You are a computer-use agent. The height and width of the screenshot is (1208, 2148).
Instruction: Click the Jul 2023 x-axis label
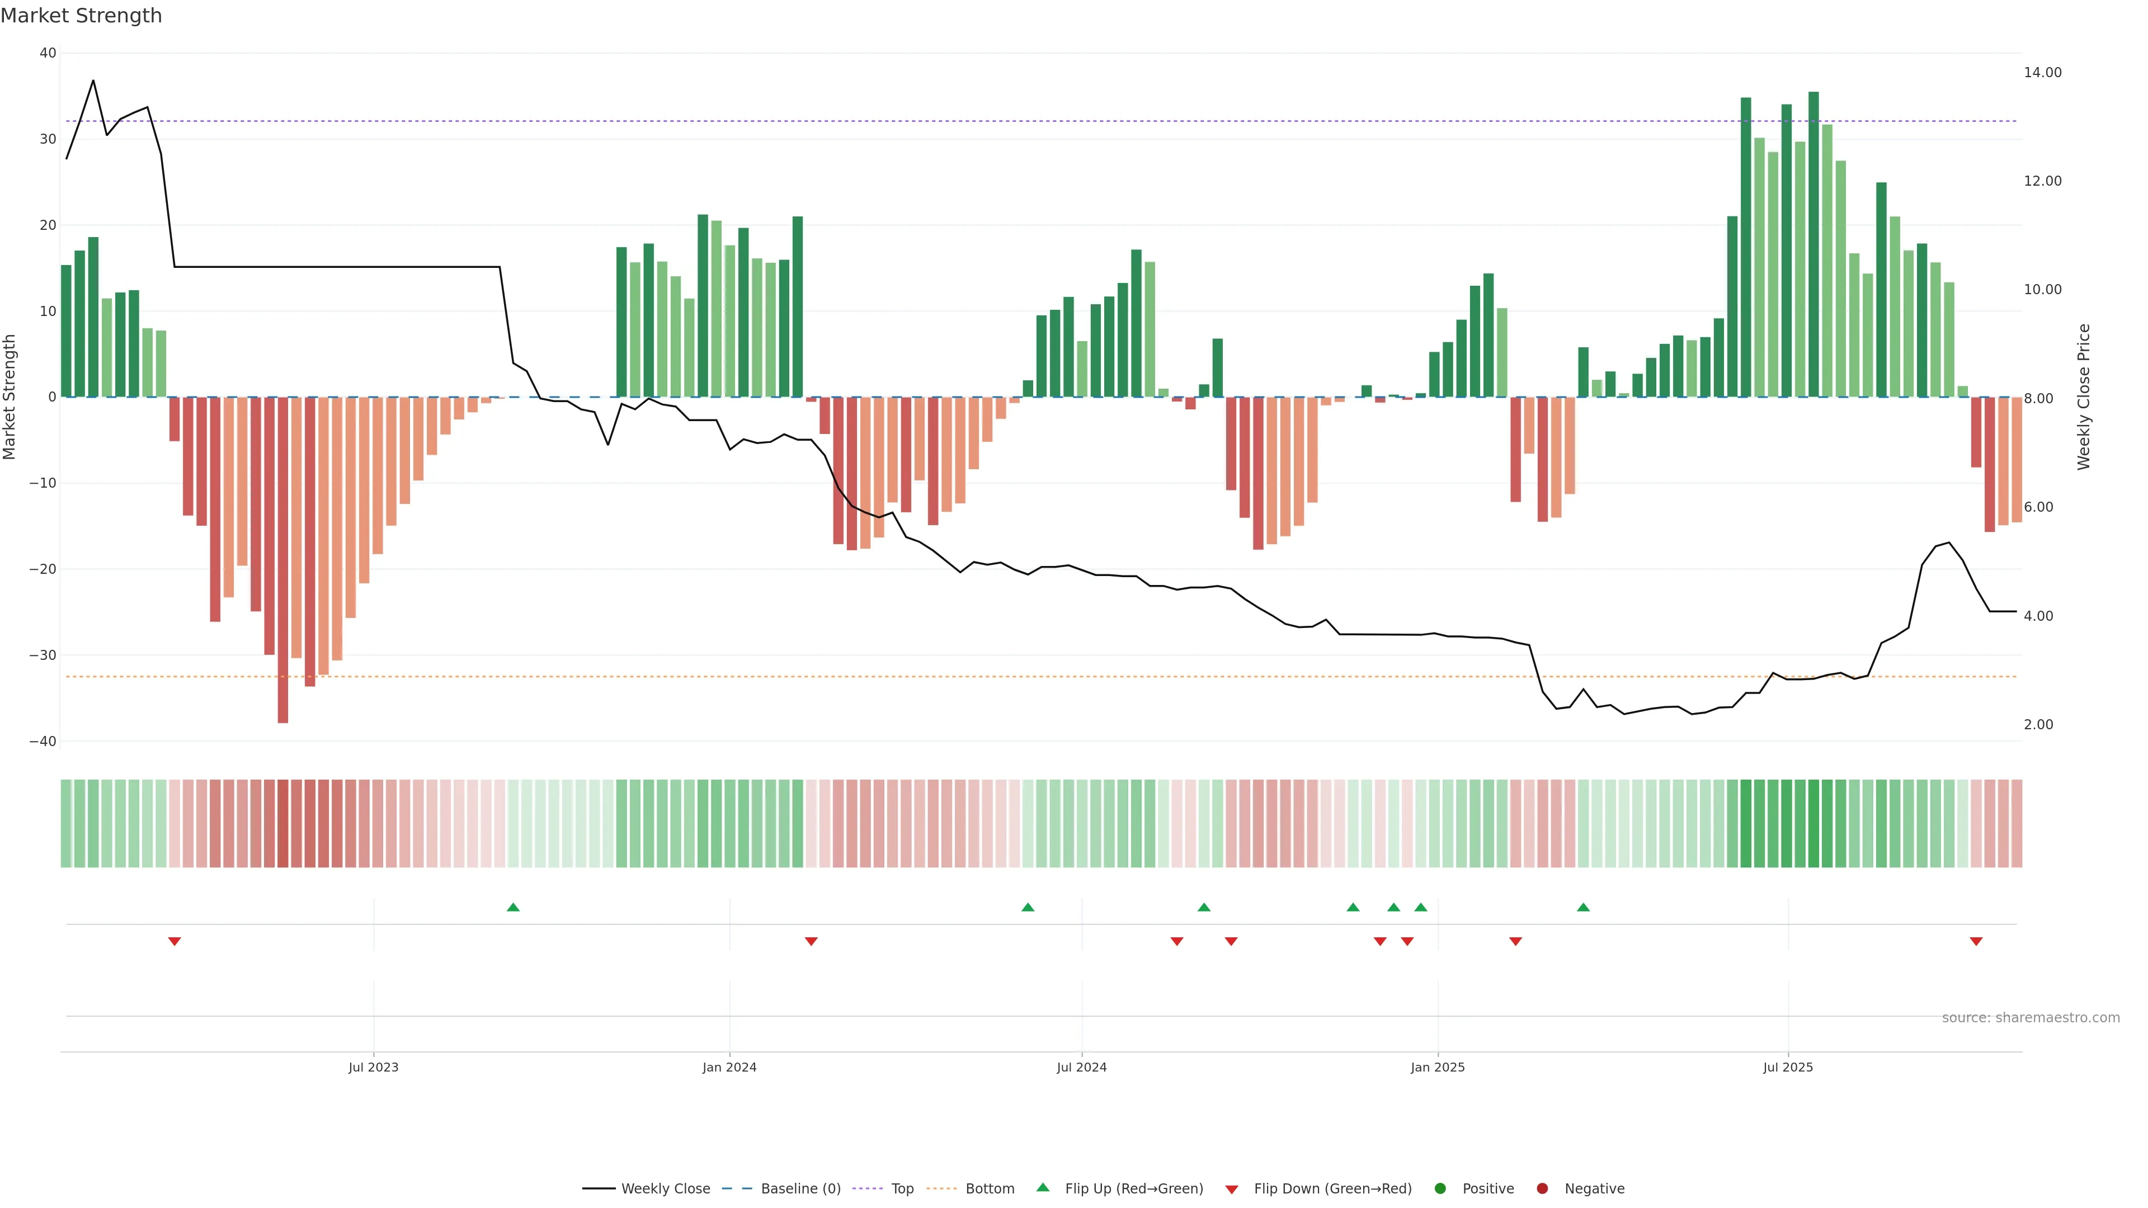tap(373, 1067)
